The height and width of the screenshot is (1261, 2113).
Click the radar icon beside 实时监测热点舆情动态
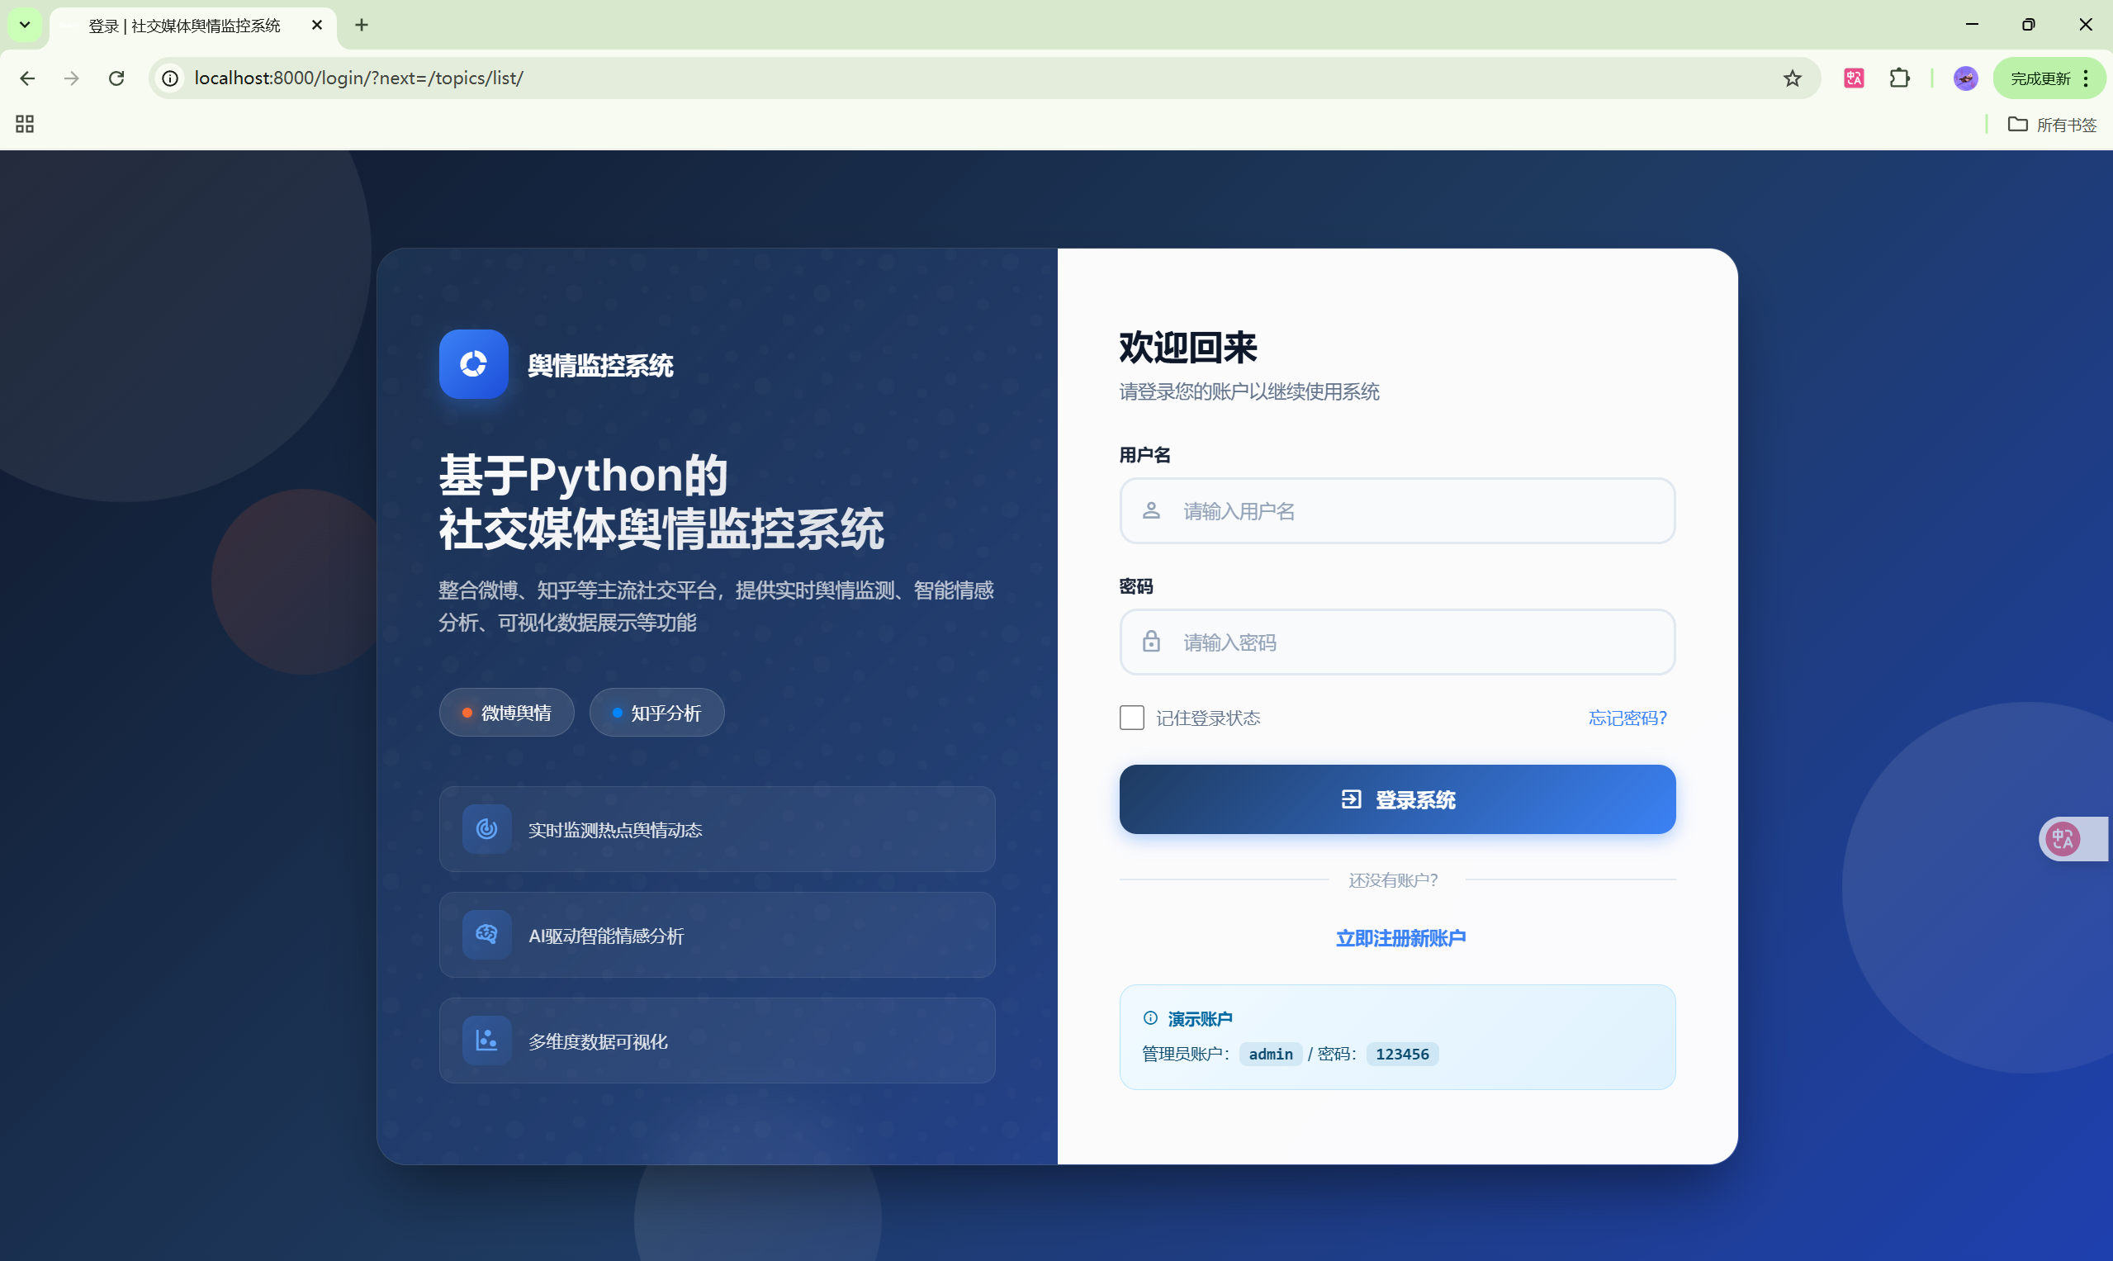(x=487, y=828)
